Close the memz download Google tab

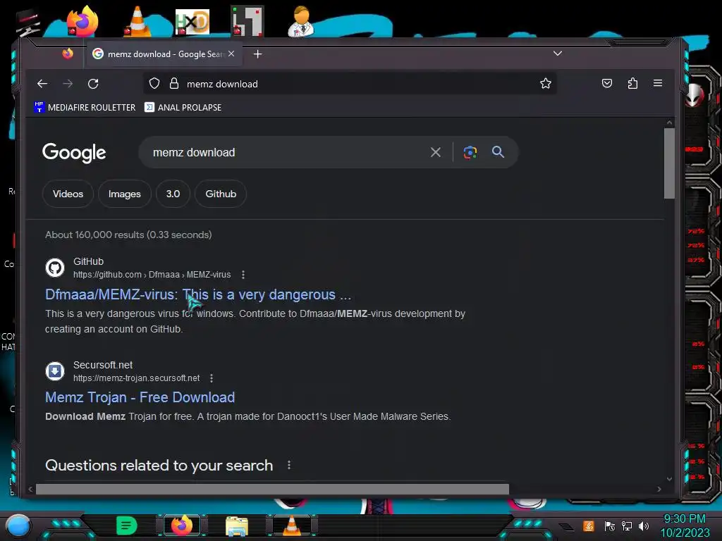tap(231, 54)
